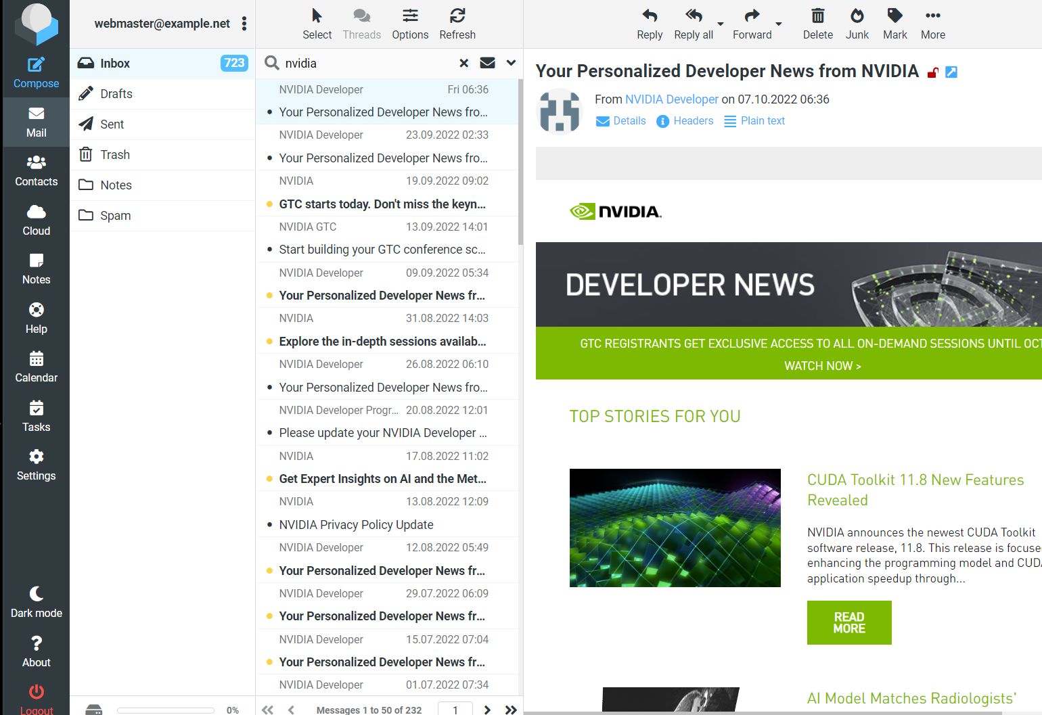Screen dimensions: 1042x715
Task: Click the NVIDIA Developer sender link
Action: coord(671,99)
